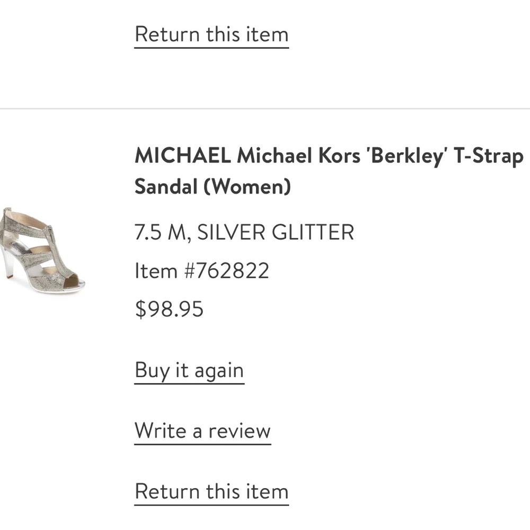530x530 pixels.
Task: Click the heel of the sandal image
Action: pos(9,265)
